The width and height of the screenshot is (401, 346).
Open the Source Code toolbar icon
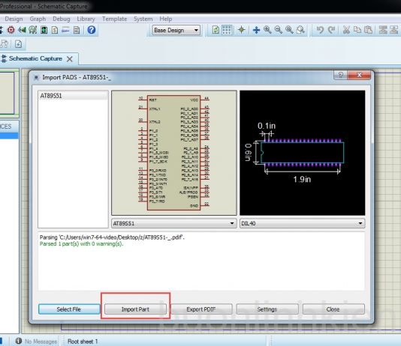pos(65,30)
